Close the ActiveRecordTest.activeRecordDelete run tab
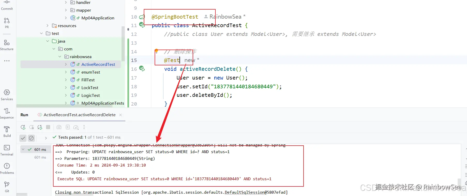Viewport: 467px width, 196px height. click(120, 115)
